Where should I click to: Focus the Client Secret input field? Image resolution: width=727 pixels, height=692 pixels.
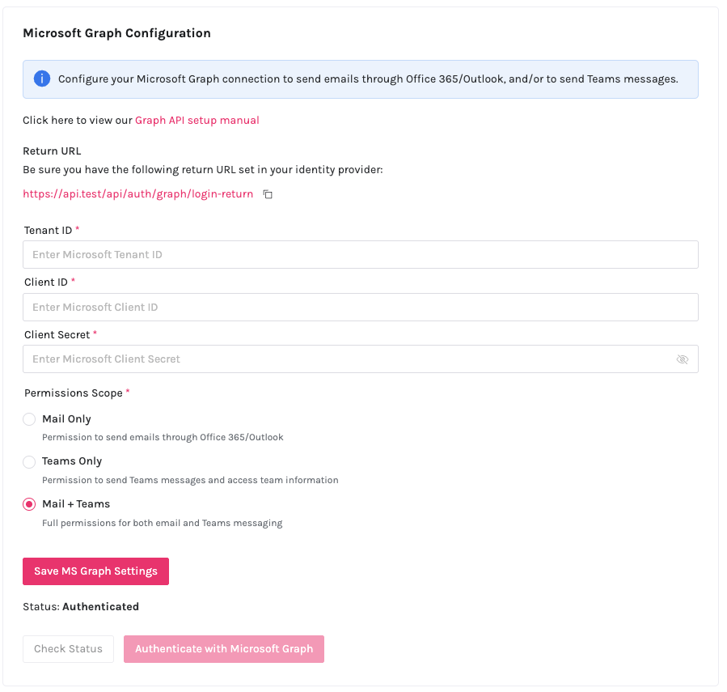348,359
